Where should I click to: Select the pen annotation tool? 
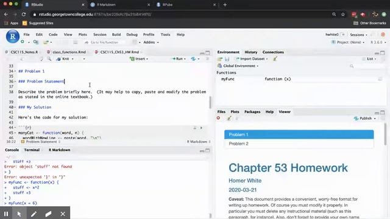click(x=34, y=214)
